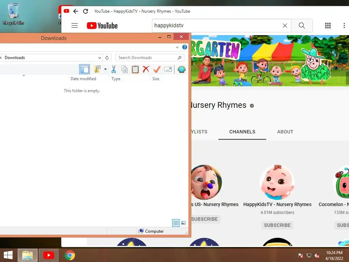Viewport: 349px width, 262px height.
Task: Open the YouTube app in taskbar
Action: (48, 255)
